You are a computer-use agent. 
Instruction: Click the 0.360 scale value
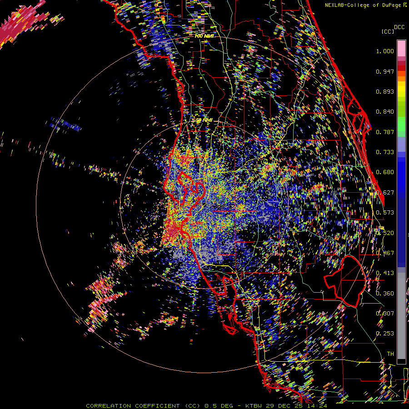[385, 294]
